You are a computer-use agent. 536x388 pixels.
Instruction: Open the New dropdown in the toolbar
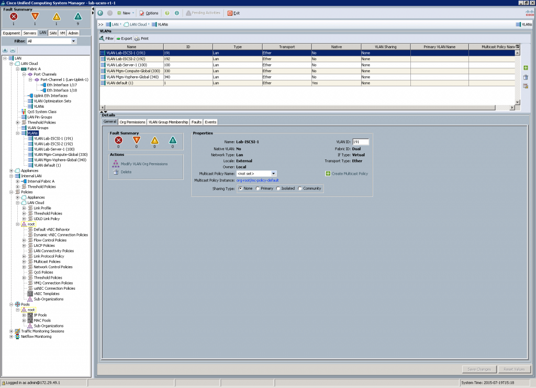click(x=126, y=13)
